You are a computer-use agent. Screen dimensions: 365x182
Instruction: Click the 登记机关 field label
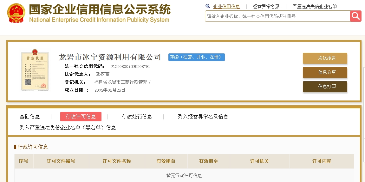[x=75, y=82]
